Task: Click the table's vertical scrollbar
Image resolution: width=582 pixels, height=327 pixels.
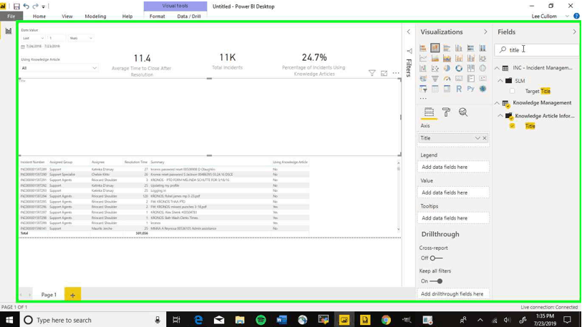Action: coord(399,196)
